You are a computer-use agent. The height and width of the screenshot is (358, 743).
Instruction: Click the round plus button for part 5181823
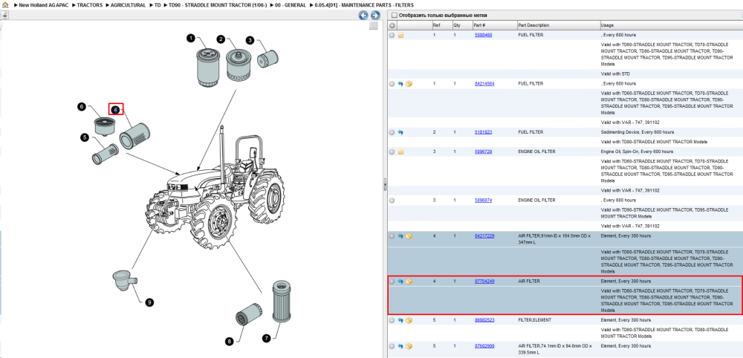pyautogui.click(x=392, y=133)
